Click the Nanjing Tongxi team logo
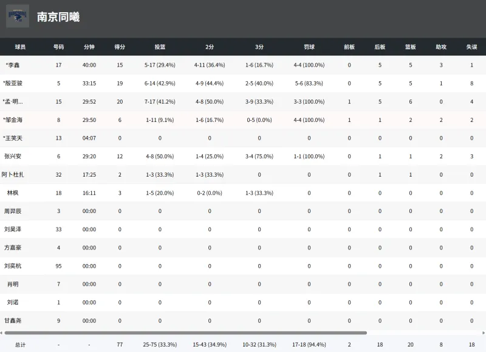This screenshot has height=352, width=486. click(18, 16)
